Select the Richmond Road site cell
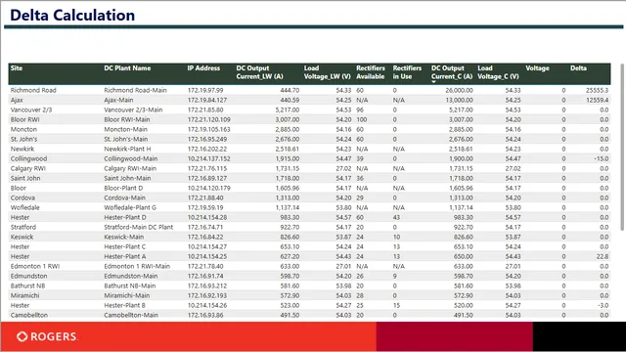This screenshot has height=352, width=626. (x=33, y=90)
